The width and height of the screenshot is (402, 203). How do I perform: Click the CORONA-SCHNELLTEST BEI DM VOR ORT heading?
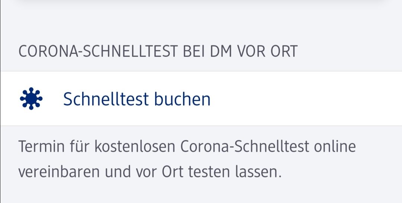click(158, 51)
